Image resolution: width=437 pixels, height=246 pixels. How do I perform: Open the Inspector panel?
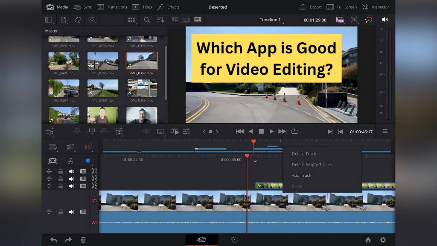[x=376, y=7]
